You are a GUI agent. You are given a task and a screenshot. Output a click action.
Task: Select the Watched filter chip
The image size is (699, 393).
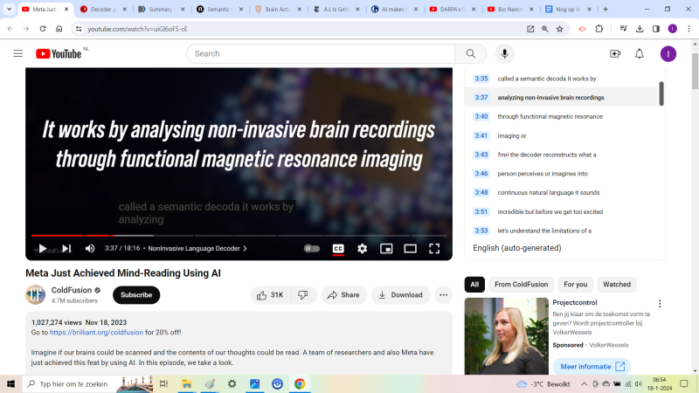tap(617, 284)
